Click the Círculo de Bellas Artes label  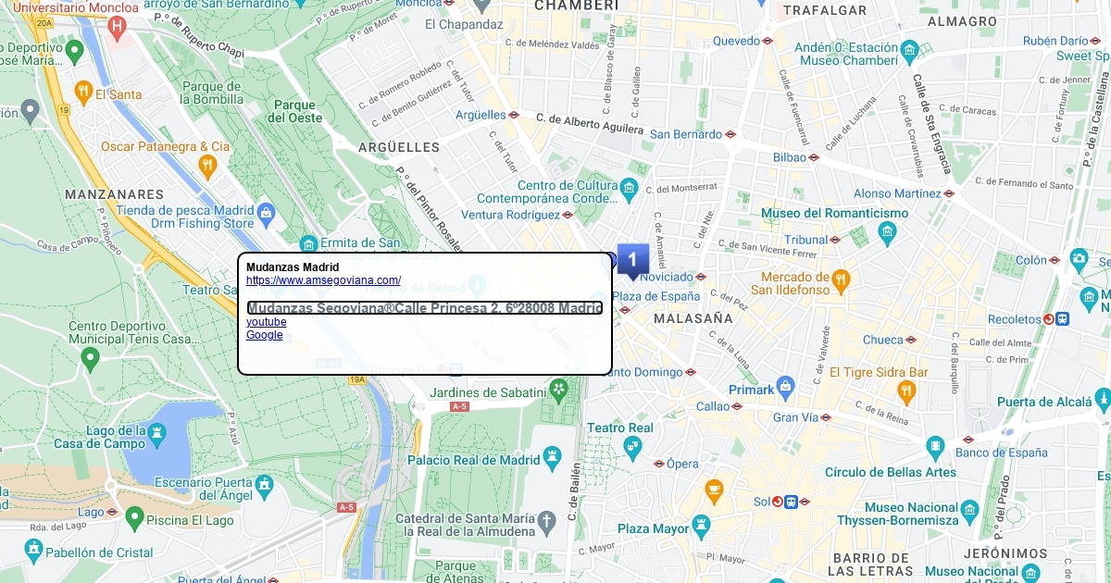point(891,472)
